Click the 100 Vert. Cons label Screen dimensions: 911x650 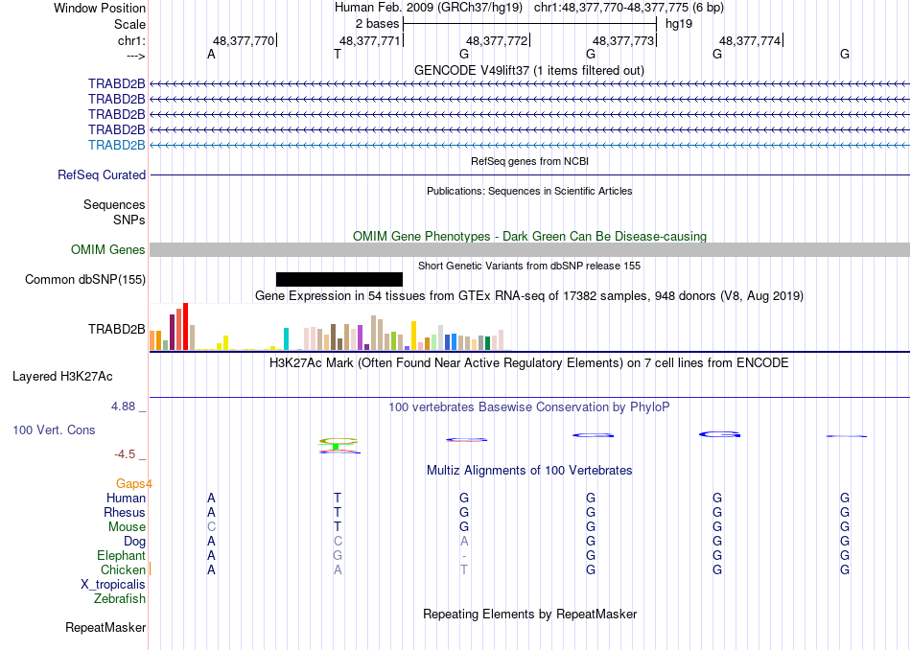54,429
